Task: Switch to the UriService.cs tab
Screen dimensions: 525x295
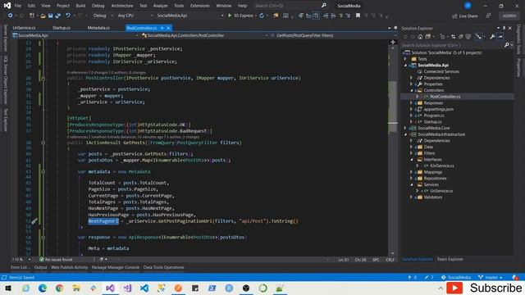Action: [x=24, y=28]
